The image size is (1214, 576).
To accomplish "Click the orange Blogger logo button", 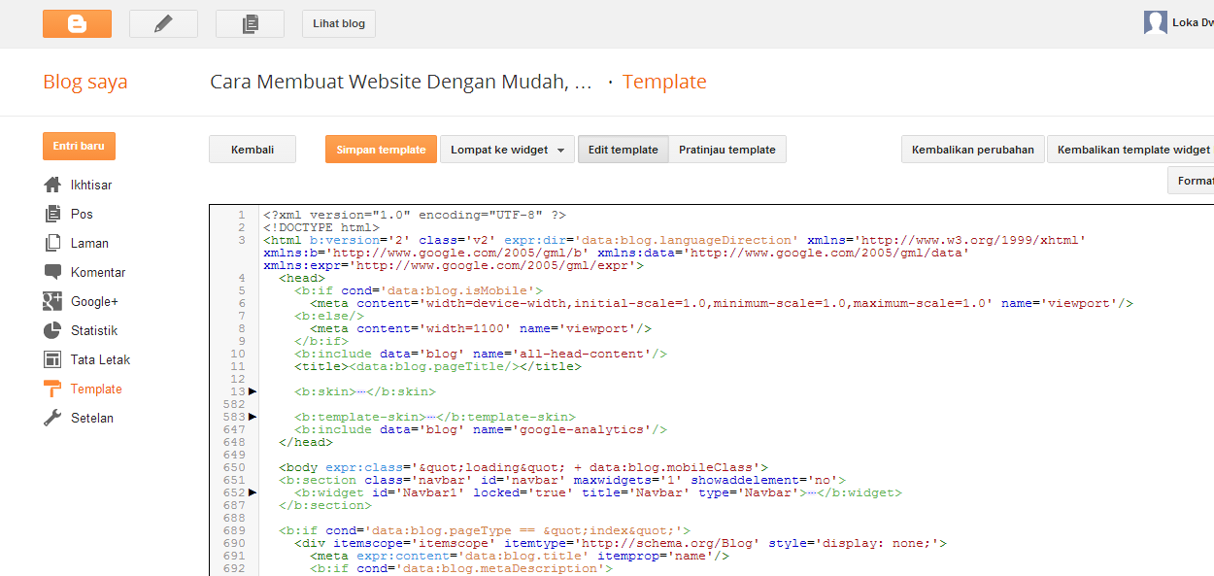I will tap(77, 23).
